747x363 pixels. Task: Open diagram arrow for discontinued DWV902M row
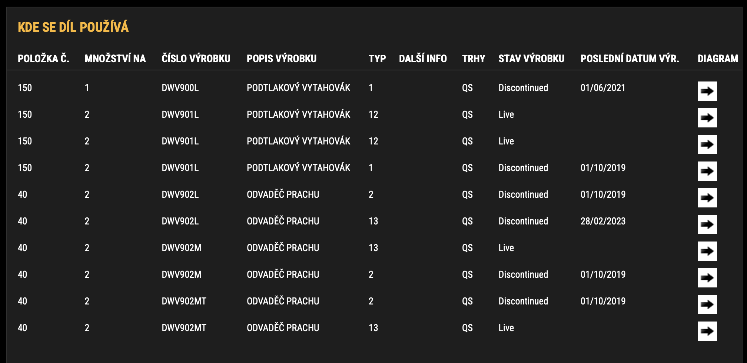click(x=707, y=278)
